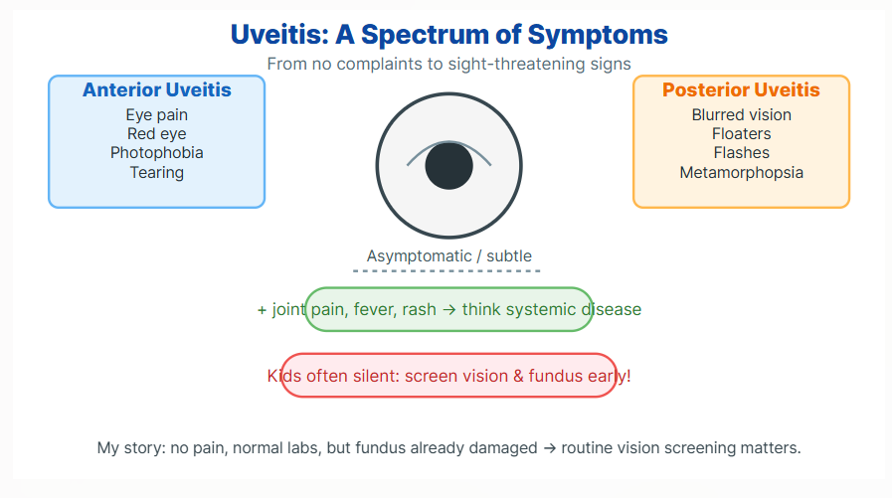Click the "Uveitis: A Spectrum of Symptoms" title

448,35
